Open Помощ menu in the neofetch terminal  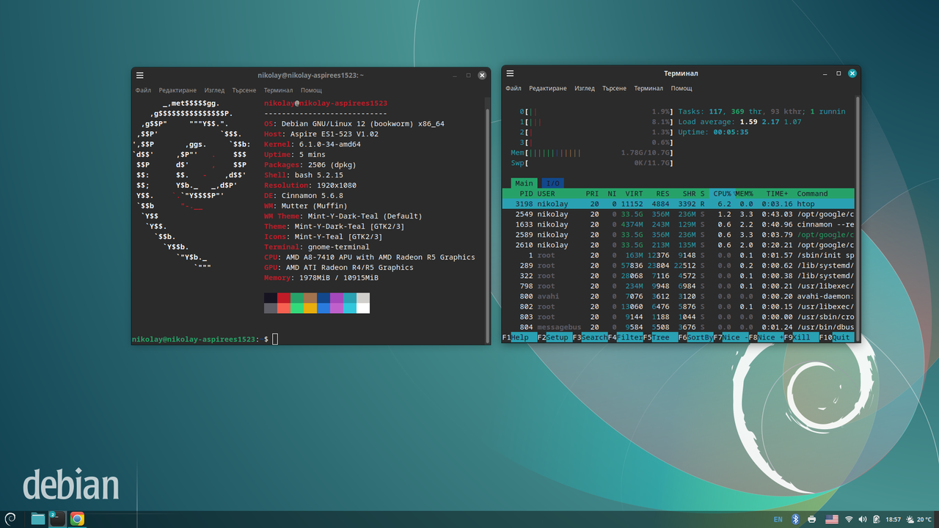click(311, 90)
